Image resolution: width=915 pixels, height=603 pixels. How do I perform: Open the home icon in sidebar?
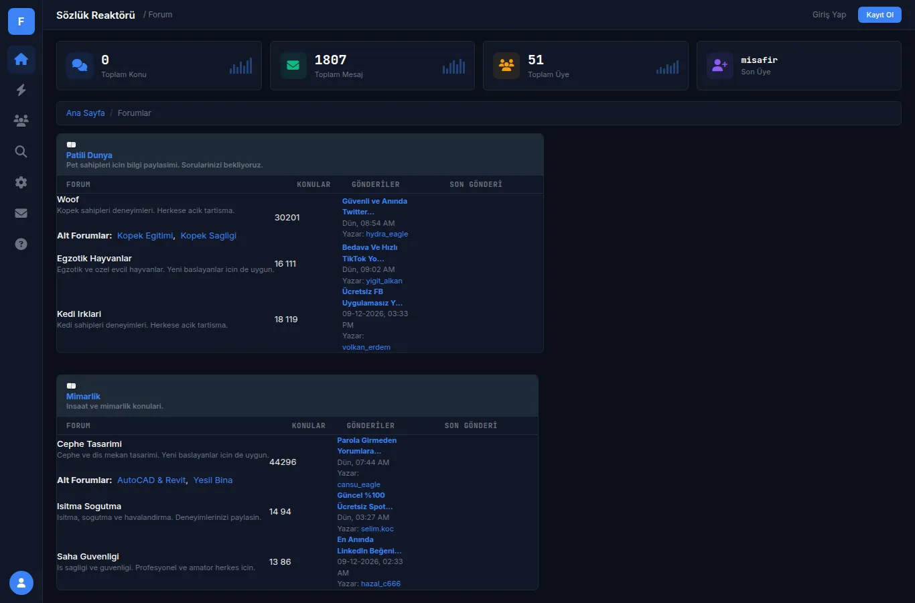pyautogui.click(x=21, y=59)
